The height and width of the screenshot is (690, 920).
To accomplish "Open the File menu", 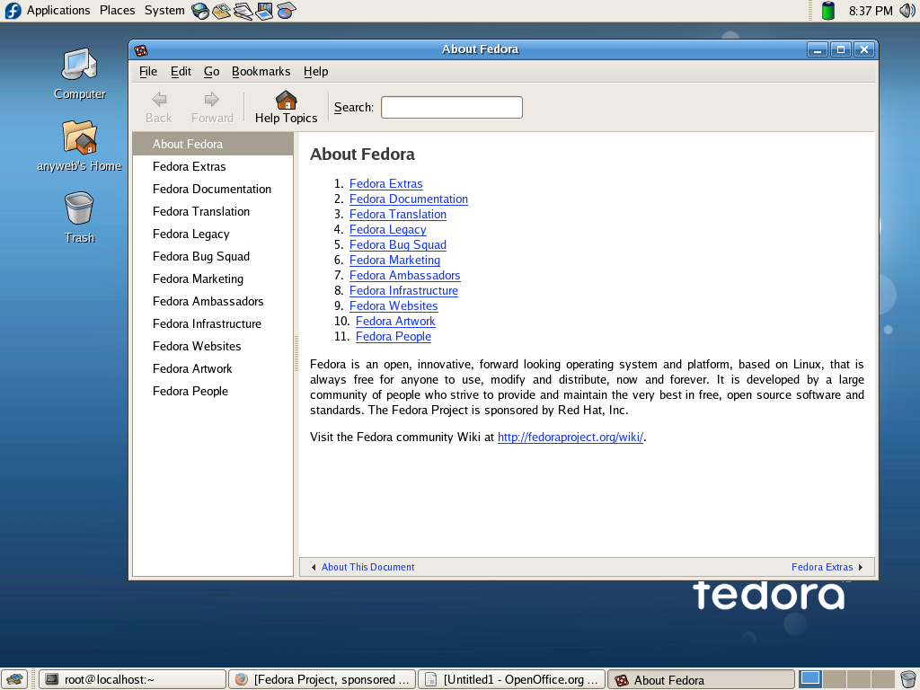I will click(x=148, y=72).
